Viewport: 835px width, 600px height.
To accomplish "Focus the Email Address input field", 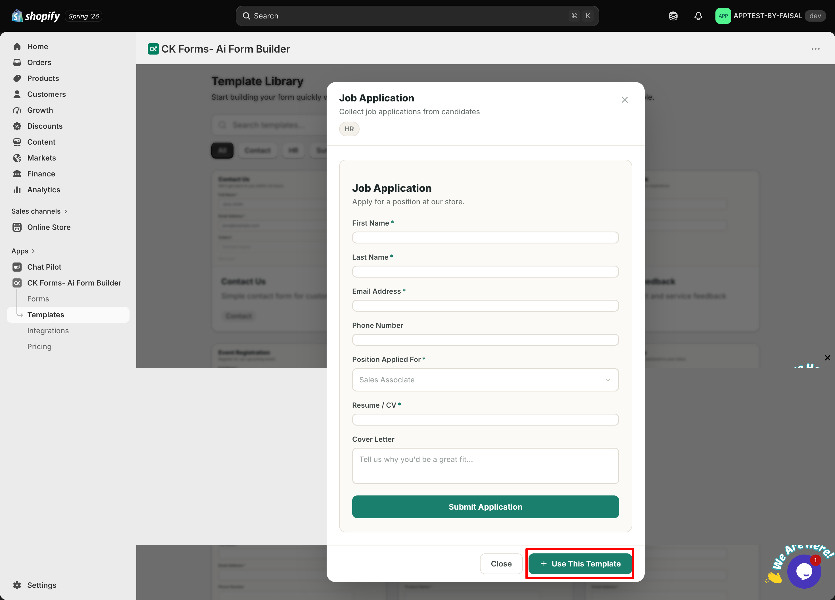I will (x=485, y=305).
